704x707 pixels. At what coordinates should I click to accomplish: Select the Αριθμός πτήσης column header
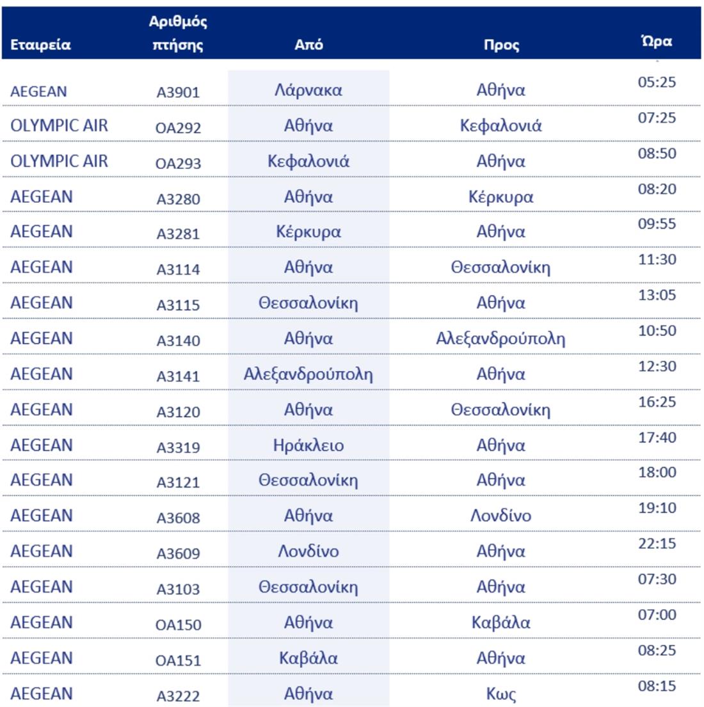pos(178,33)
